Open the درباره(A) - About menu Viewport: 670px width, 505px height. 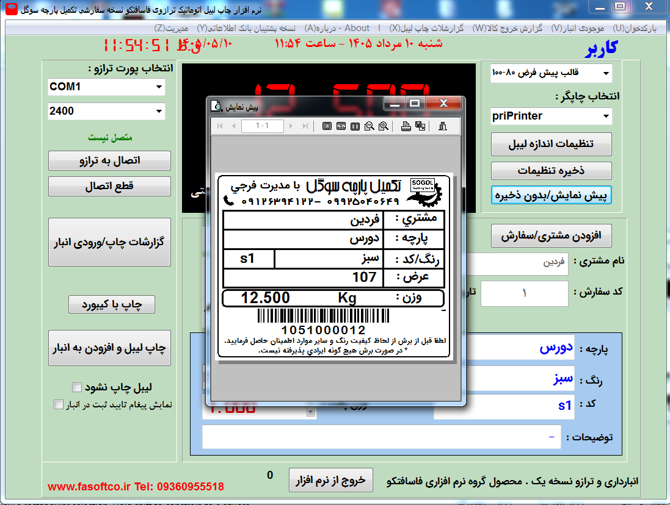pos(337,28)
